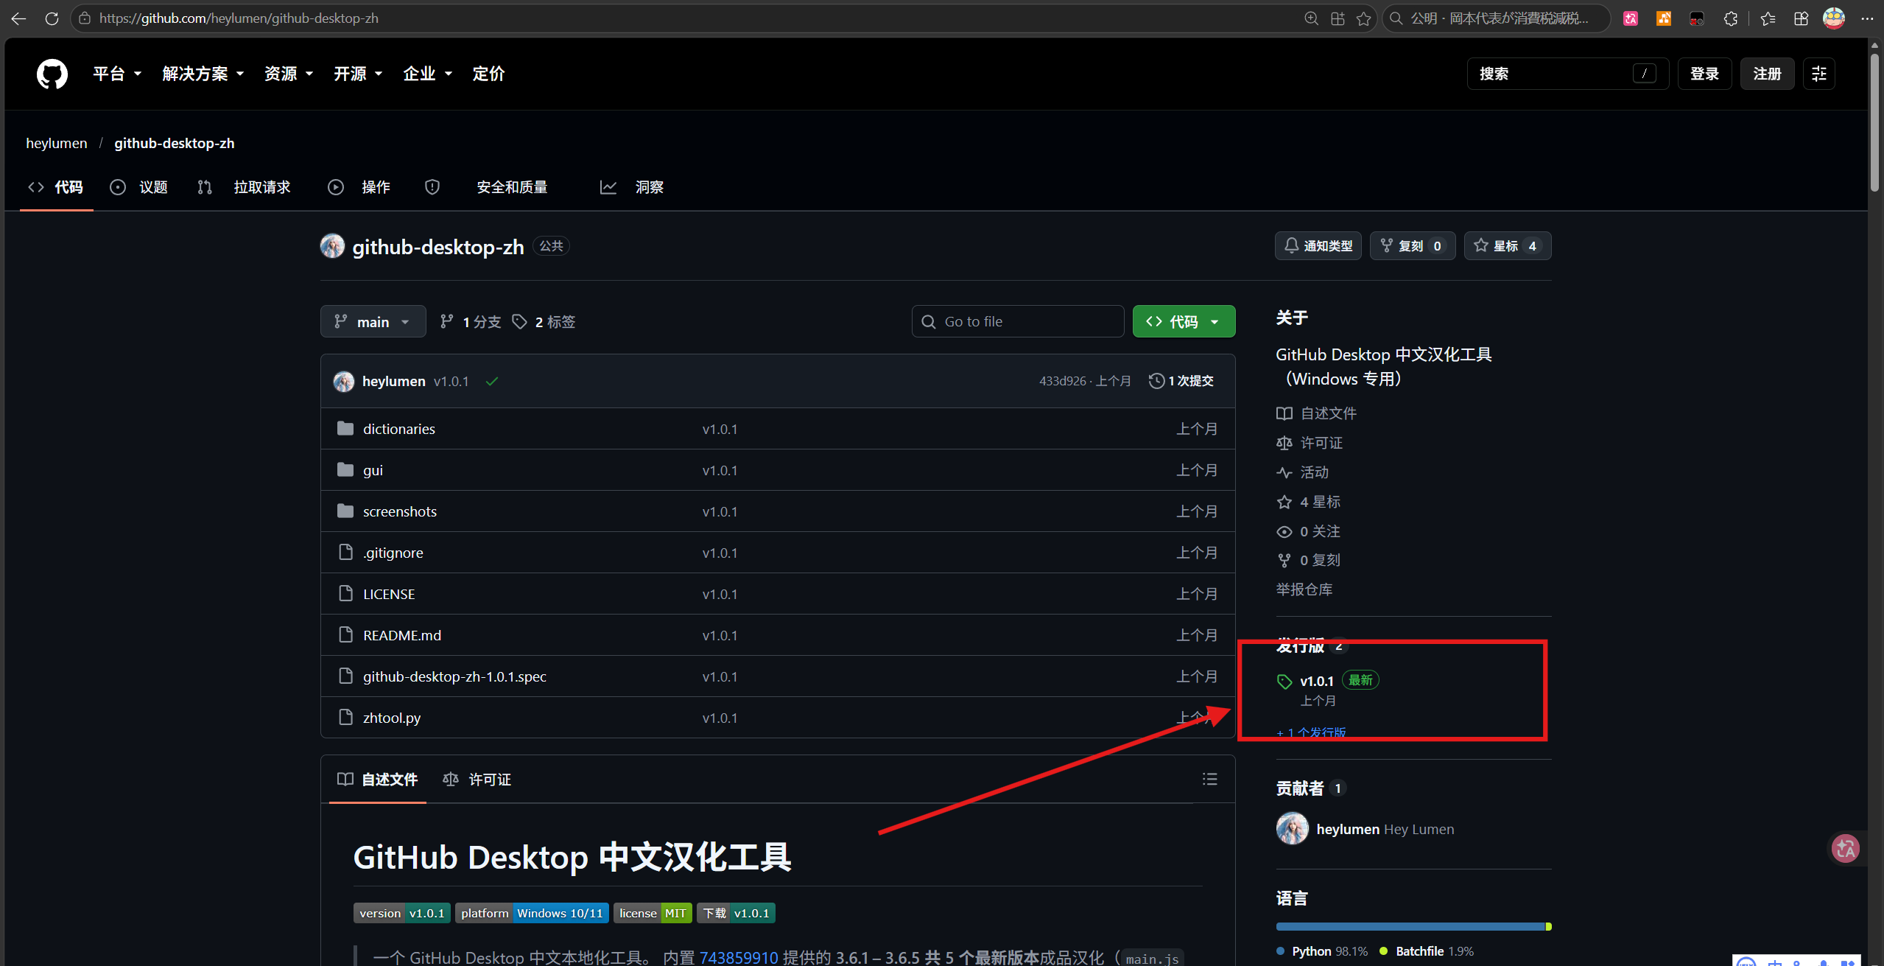Expand the 资源 dropdown menu
The image size is (1884, 966).
point(289,74)
